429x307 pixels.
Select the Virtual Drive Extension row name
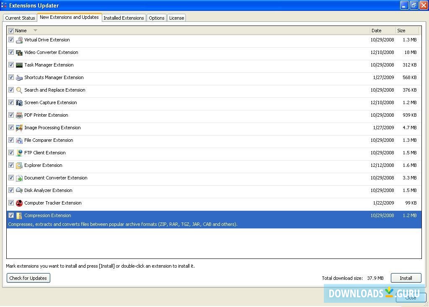point(47,40)
